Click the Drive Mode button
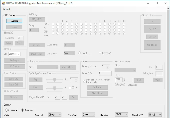Image resolution: width=170 pixels, height=118 pixels. pyautogui.click(x=37, y=54)
